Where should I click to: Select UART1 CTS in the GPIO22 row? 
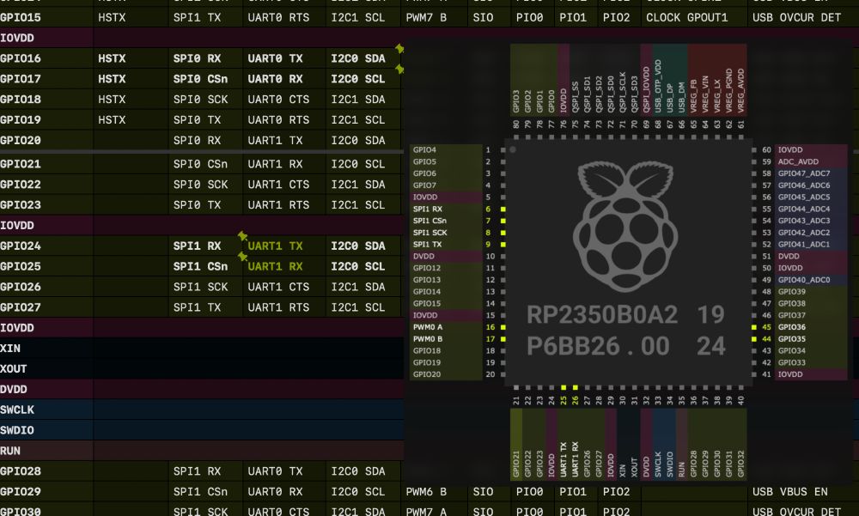coord(278,185)
